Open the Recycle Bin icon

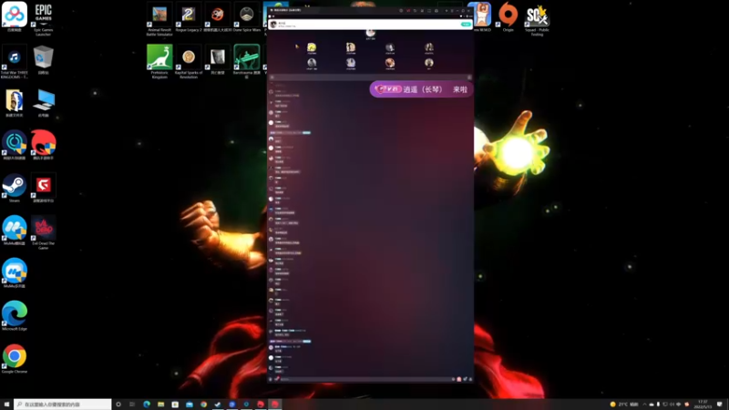[43, 59]
